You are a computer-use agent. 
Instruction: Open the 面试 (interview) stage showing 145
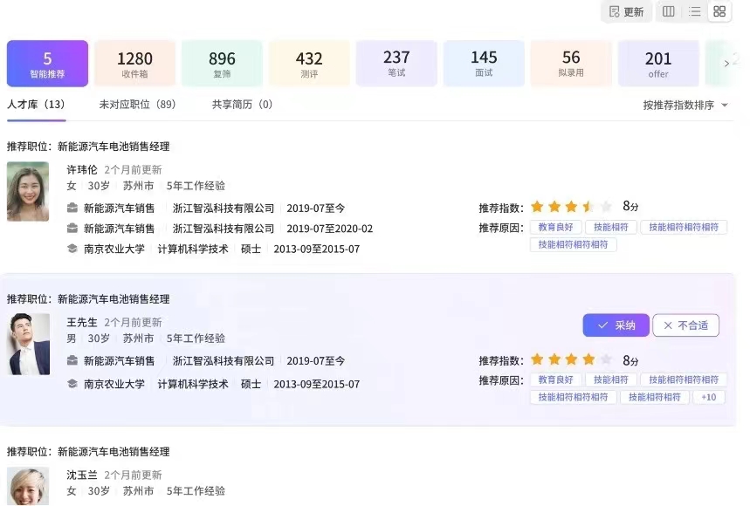pyautogui.click(x=484, y=63)
